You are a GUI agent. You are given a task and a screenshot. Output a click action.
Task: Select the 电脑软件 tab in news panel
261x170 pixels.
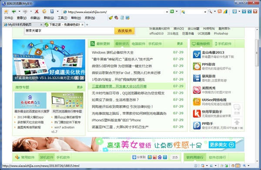pyautogui.click(x=138, y=44)
